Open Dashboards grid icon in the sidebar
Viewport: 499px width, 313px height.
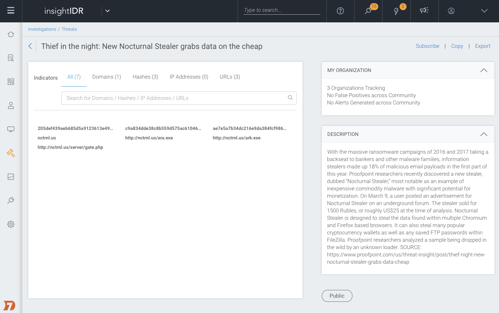pyautogui.click(x=11, y=82)
